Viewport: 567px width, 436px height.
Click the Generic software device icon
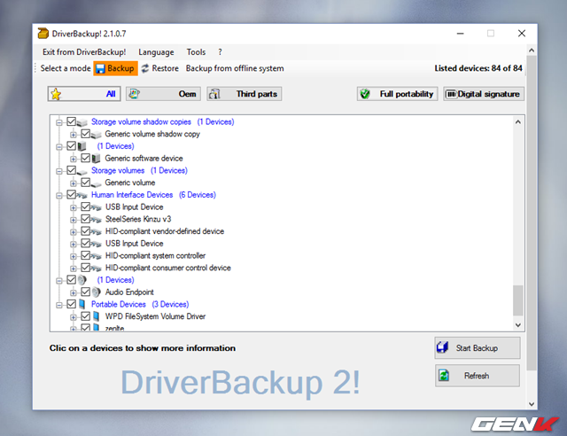click(97, 159)
